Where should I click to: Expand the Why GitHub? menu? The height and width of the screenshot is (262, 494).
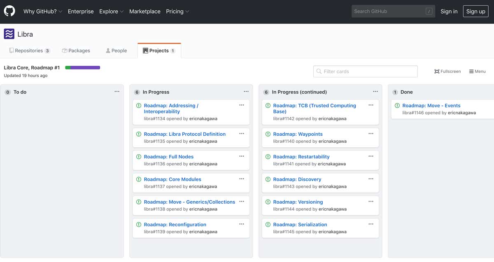pos(43,12)
